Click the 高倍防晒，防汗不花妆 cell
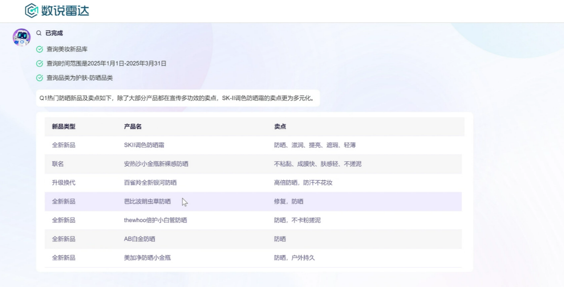The image size is (564, 287). (x=303, y=183)
